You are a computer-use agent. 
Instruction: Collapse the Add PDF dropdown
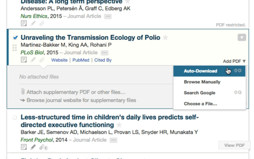tap(234, 61)
